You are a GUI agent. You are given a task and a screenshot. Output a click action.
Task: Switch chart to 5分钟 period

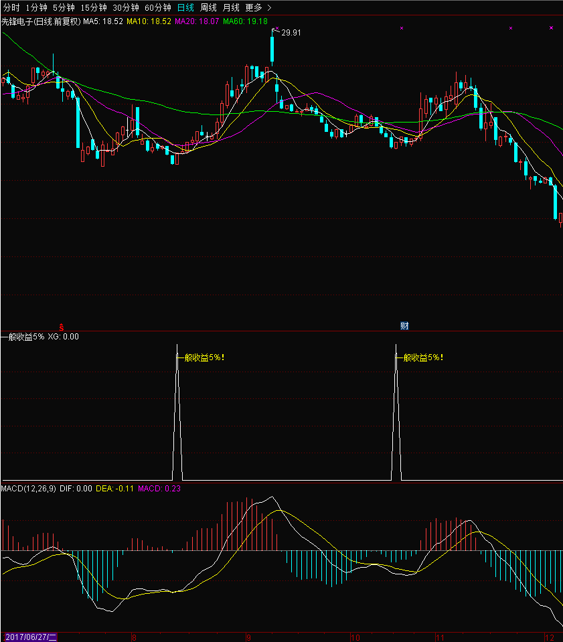[x=64, y=7]
